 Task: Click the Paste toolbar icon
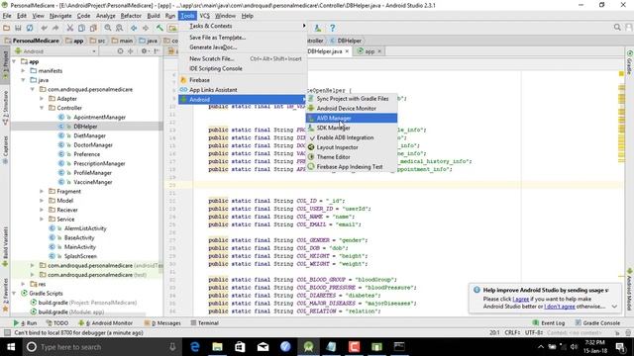(x=93, y=28)
